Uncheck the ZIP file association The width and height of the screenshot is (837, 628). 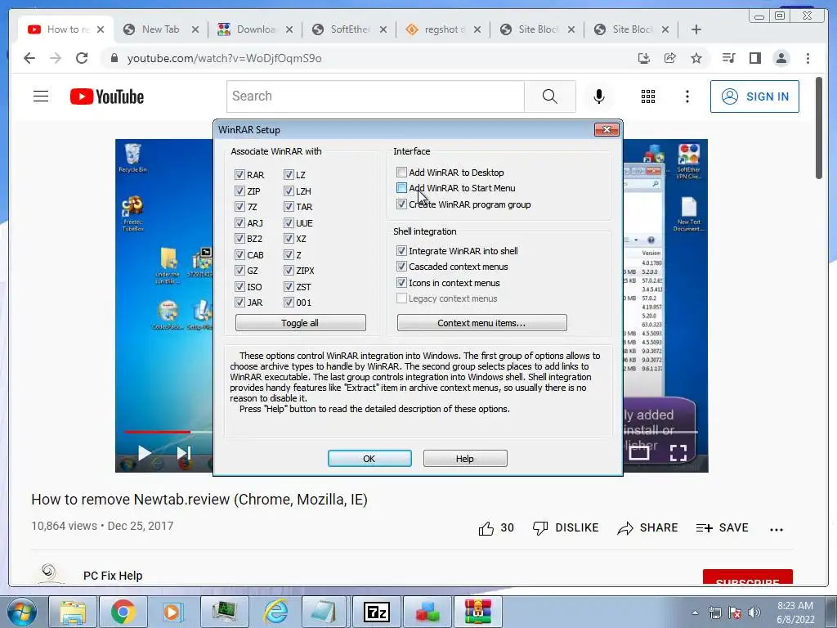(239, 191)
